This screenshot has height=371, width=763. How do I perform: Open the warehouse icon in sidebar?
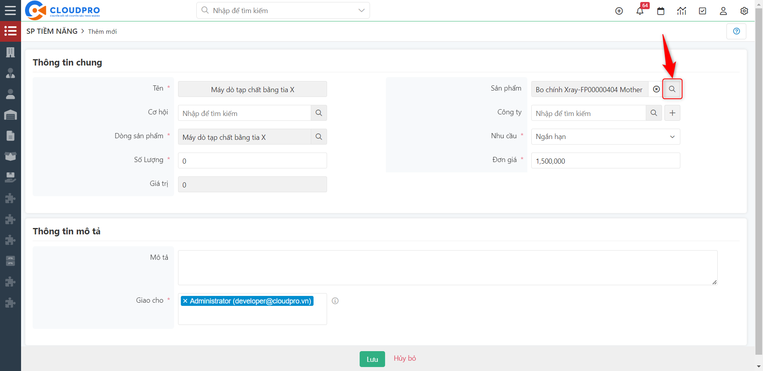pyautogui.click(x=10, y=115)
